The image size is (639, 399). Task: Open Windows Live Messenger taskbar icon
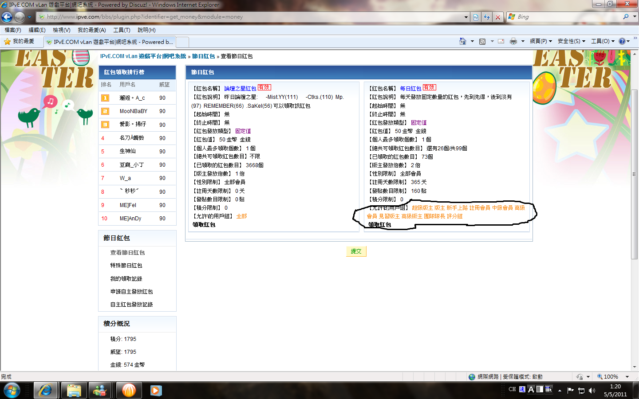[100, 390]
